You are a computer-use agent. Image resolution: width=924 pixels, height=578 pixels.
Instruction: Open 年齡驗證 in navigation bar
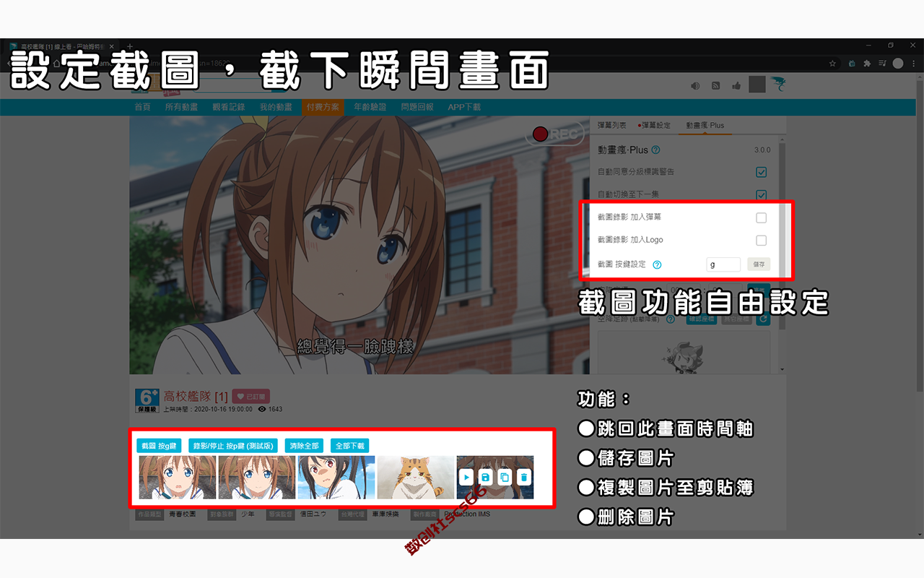[370, 107]
